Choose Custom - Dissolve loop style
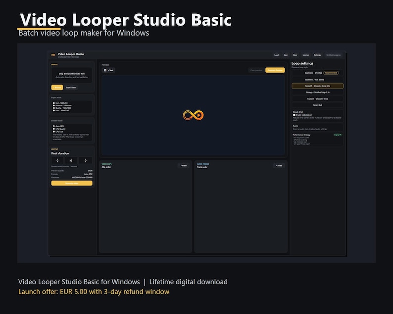The image size is (393, 314). [x=318, y=99]
